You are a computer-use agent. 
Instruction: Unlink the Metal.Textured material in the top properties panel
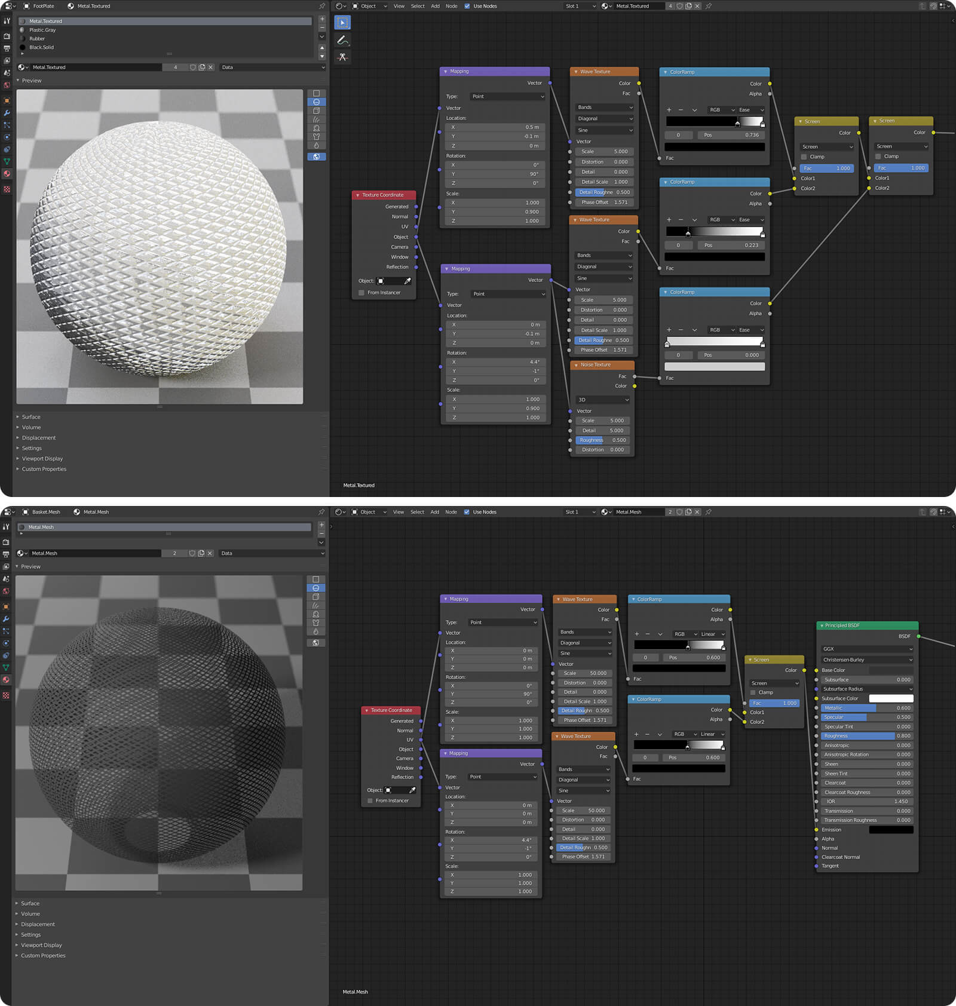tap(211, 68)
